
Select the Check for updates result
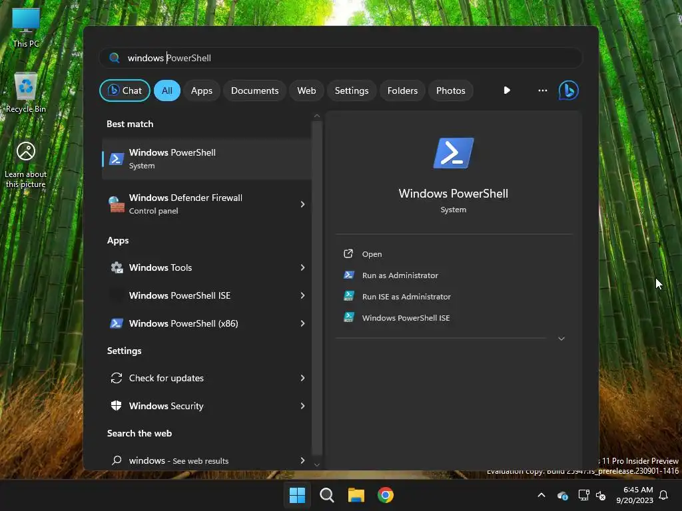[x=207, y=378]
